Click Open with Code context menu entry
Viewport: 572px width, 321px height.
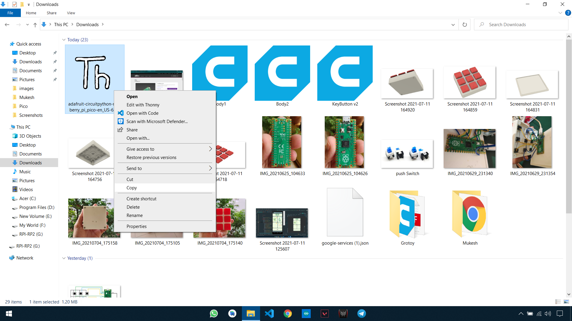142,113
